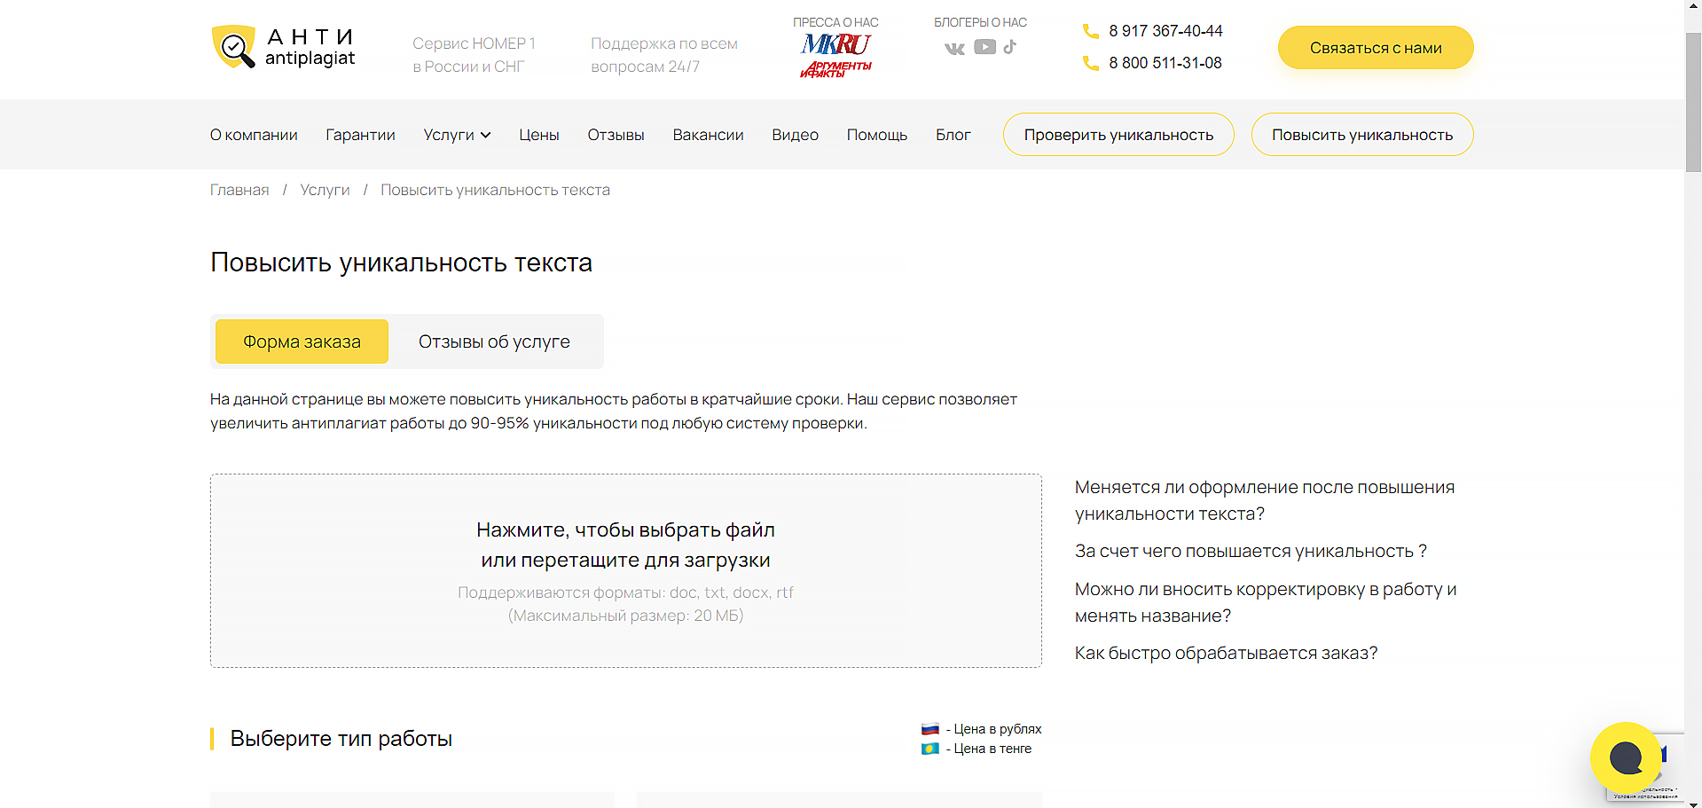
Task: Visit the TikTok bloggers icon
Action: coord(1010,47)
